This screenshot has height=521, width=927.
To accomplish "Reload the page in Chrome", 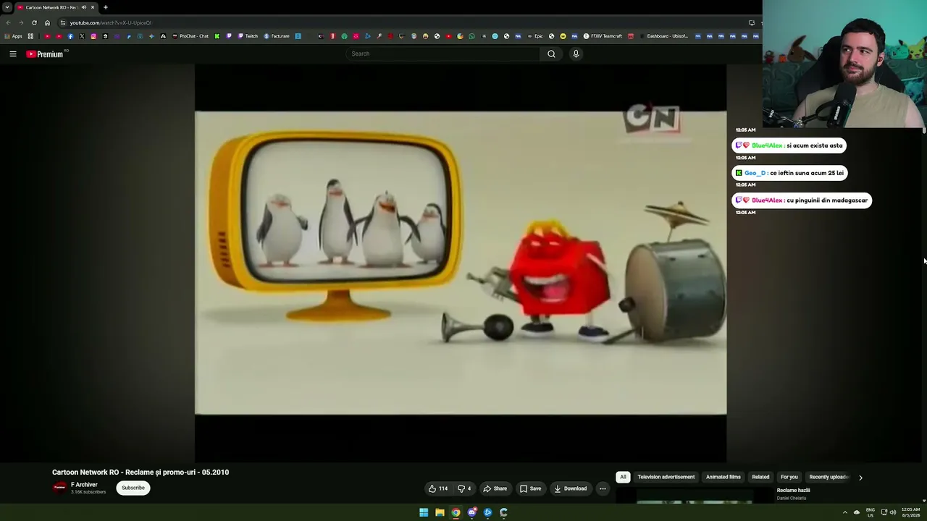I will point(34,22).
